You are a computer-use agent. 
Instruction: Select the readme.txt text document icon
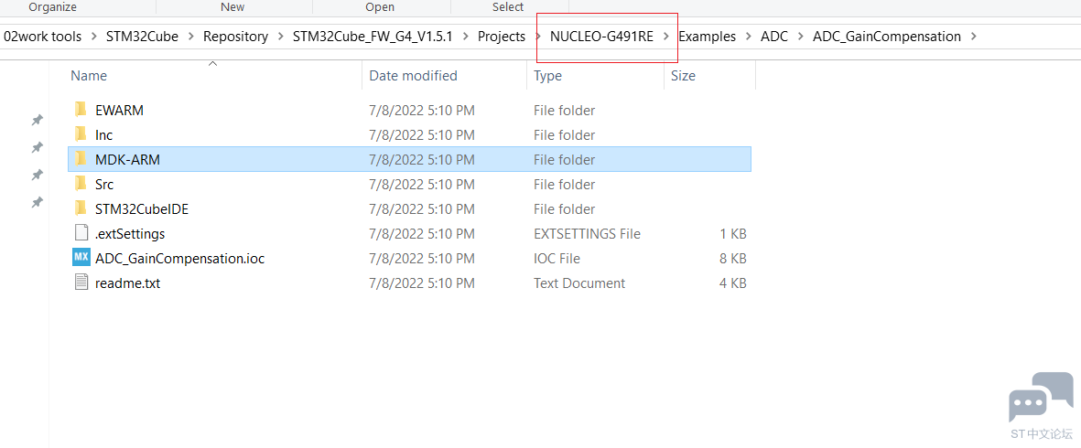81,283
